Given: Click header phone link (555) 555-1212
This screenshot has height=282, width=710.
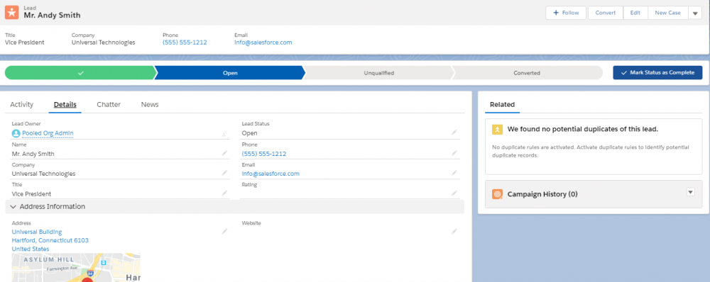Looking at the screenshot, I should click(185, 43).
